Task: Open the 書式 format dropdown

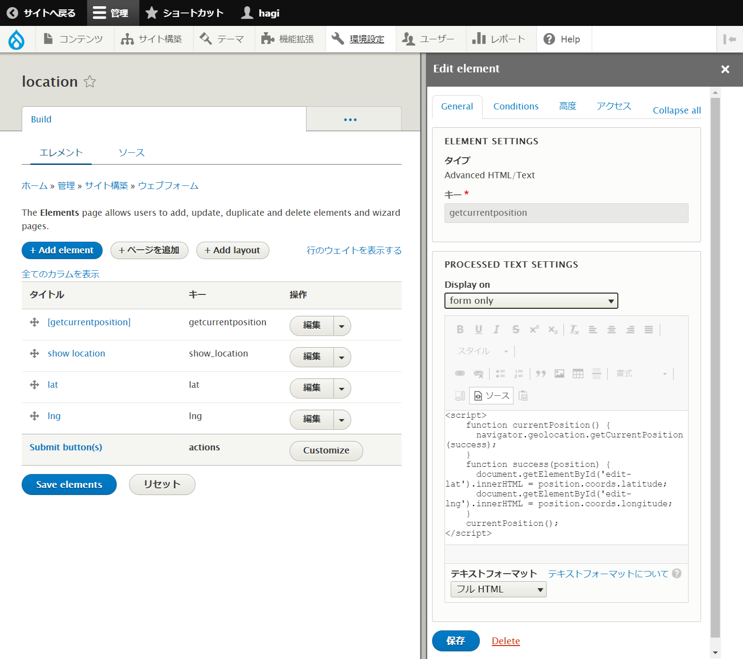Action: (642, 374)
